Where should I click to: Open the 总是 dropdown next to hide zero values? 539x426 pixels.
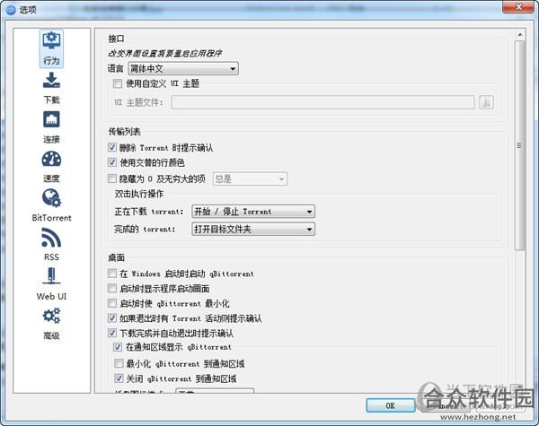tap(250, 178)
